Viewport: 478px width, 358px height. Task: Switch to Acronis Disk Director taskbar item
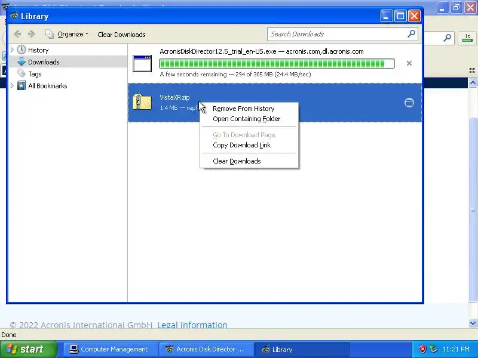coord(206,349)
